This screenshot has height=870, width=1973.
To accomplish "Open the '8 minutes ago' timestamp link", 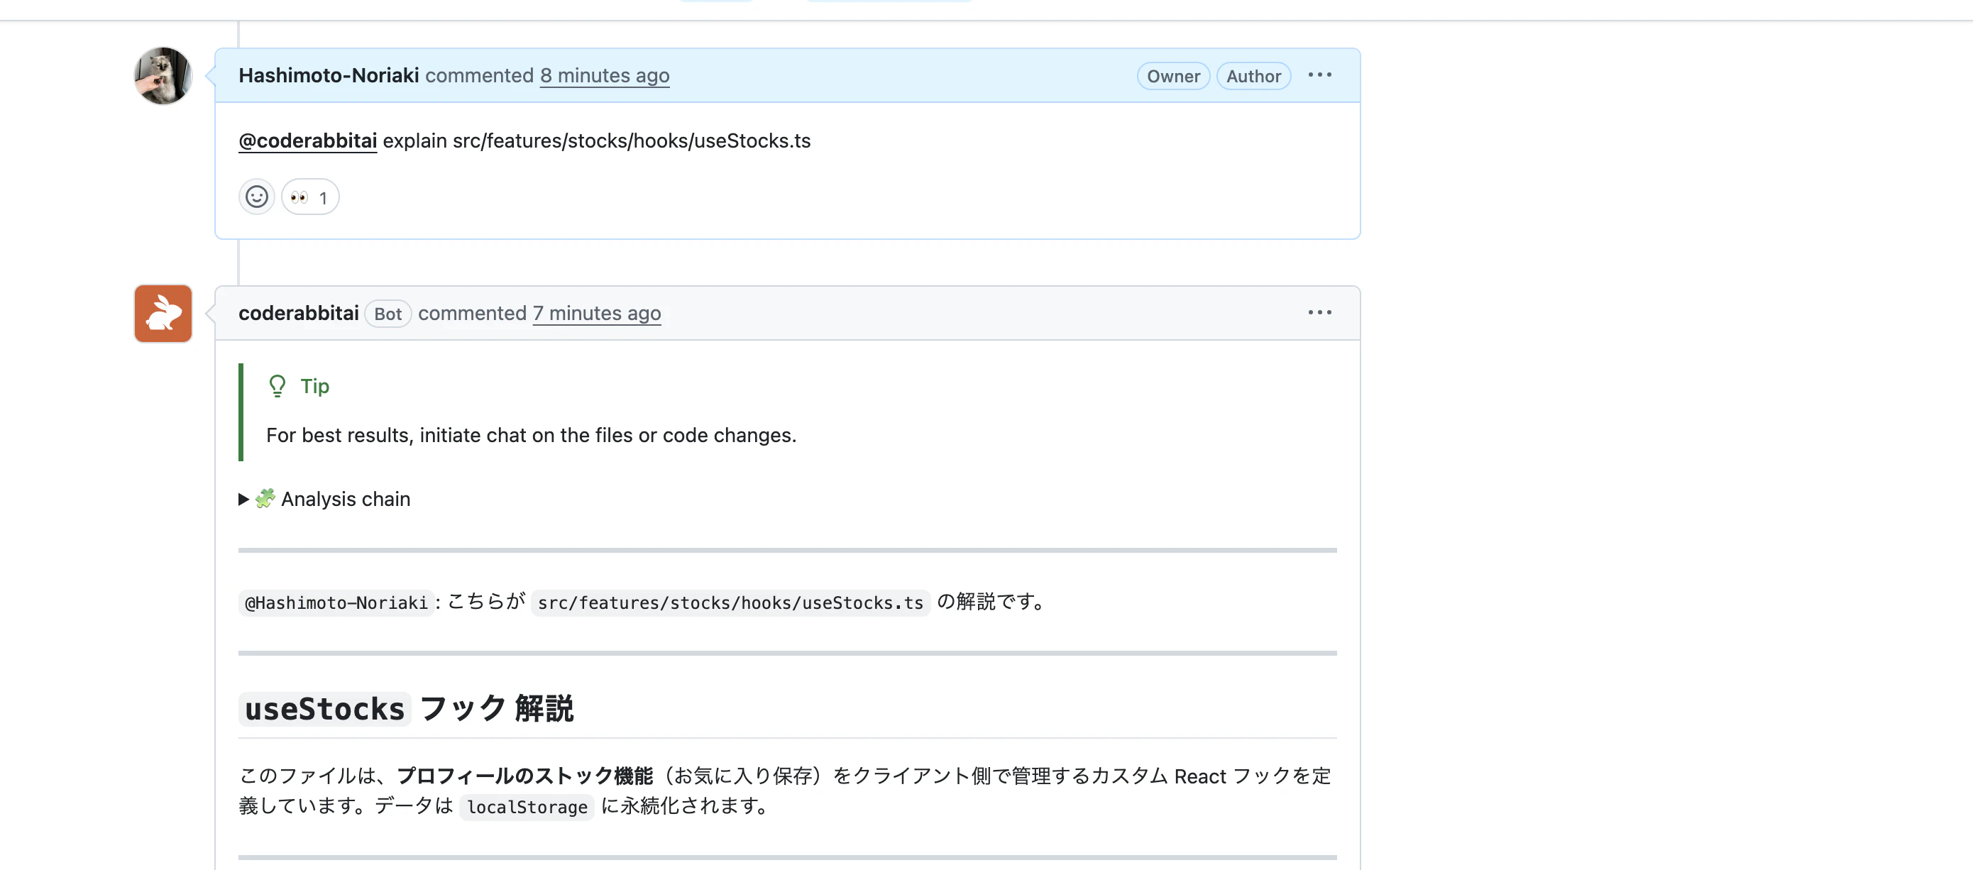I will [604, 76].
